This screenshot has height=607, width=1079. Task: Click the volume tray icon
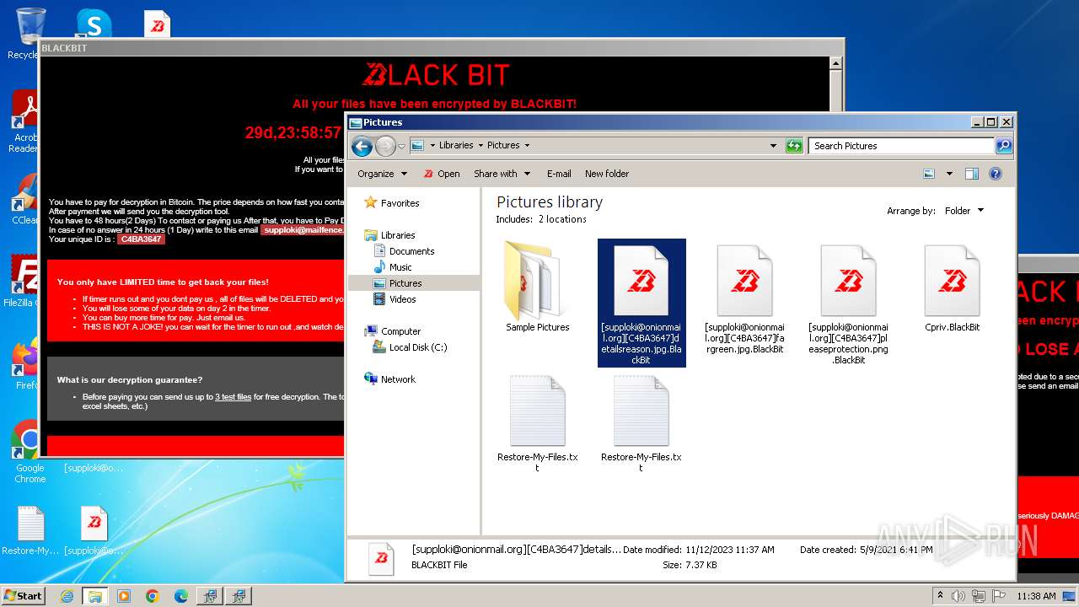(958, 596)
